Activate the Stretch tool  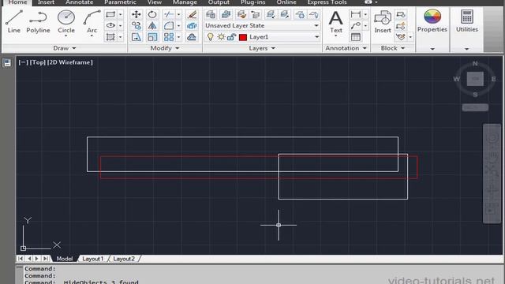[x=137, y=37]
